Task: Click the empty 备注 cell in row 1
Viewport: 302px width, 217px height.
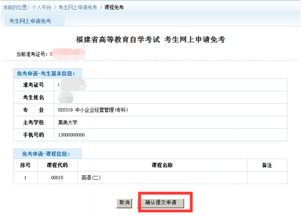Action: coord(267,177)
